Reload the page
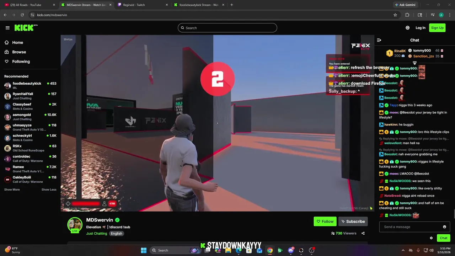This screenshot has width=455, height=256. [22, 15]
